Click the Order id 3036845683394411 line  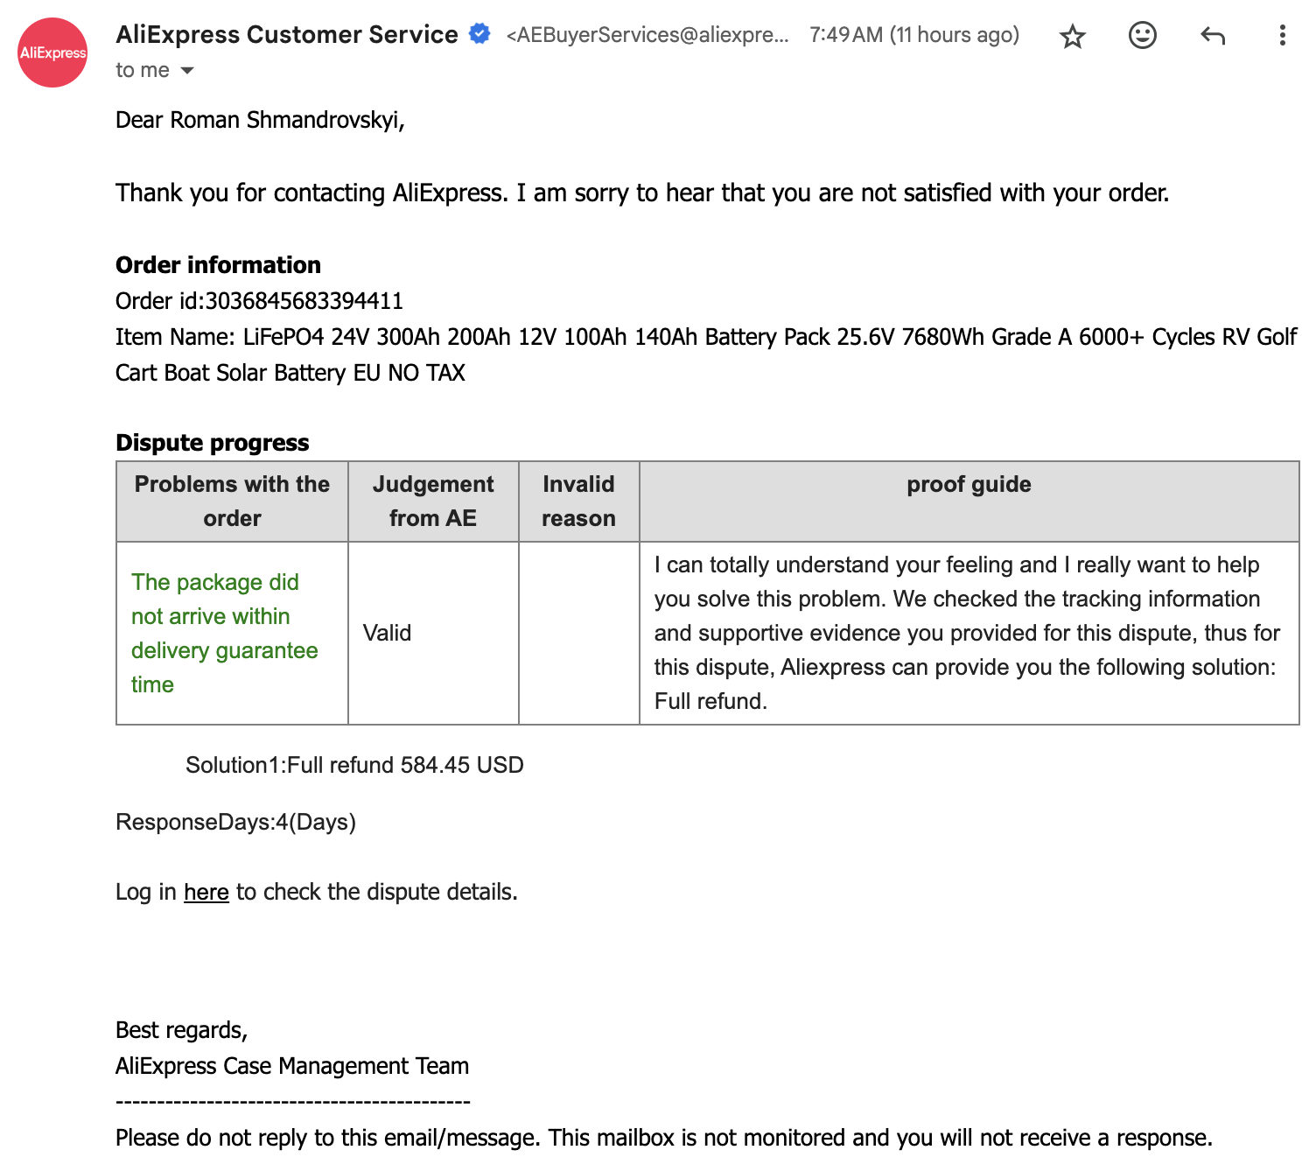pos(259,301)
